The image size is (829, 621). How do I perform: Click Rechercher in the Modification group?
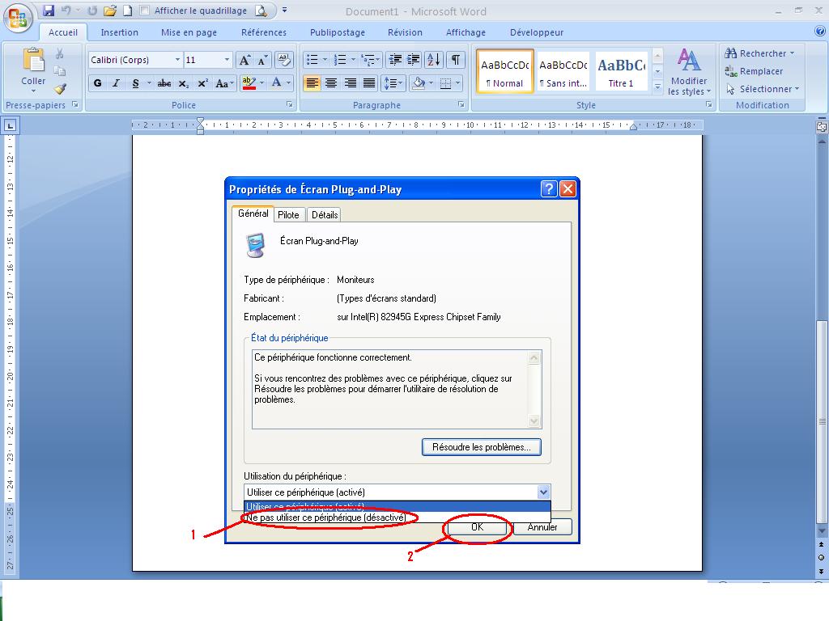click(x=759, y=53)
